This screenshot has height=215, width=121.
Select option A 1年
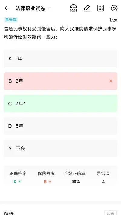[x=60, y=59]
